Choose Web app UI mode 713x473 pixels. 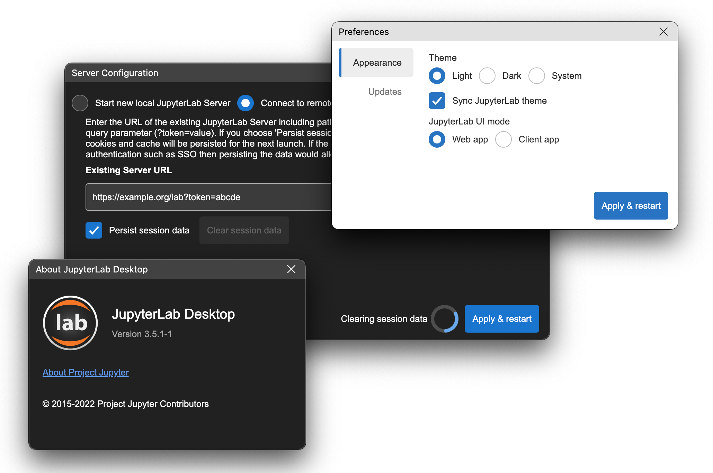point(437,139)
